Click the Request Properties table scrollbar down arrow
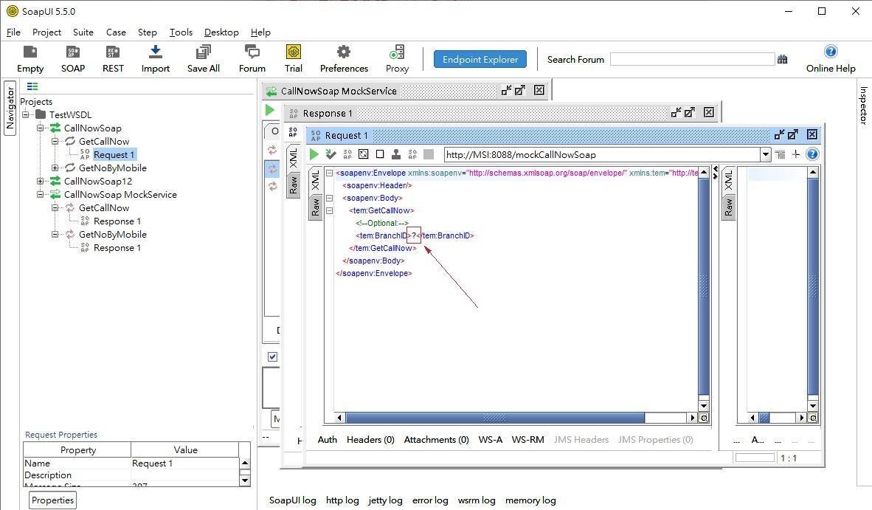This screenshot has height=510, width=872. pos(245,480)
